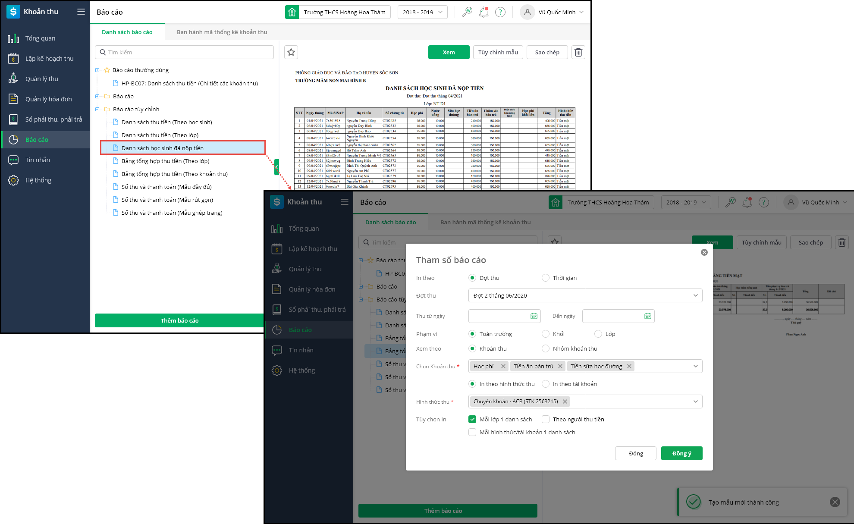The height and width of the screenshot is (524, 854).
Task: Select the Nhóm khoản thu radio
Action: click(546, 348)
